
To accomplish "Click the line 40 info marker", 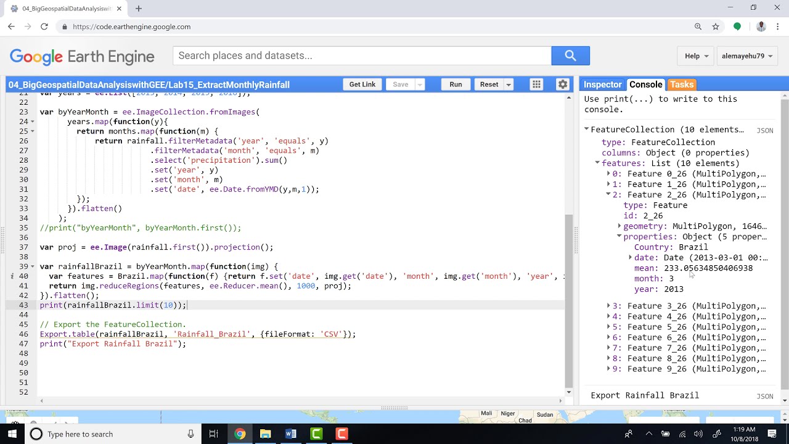I will point(12,276).
